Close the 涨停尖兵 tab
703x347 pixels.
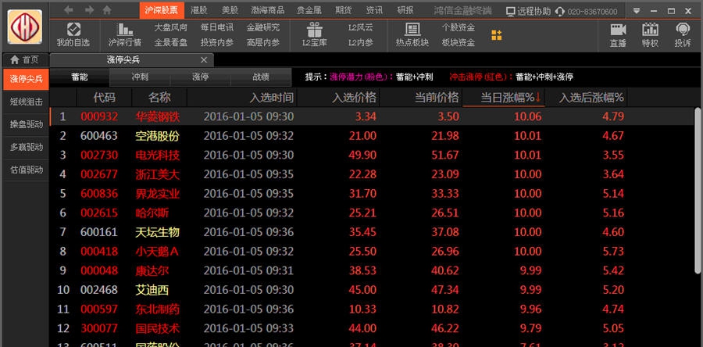[x=204, y=59]
